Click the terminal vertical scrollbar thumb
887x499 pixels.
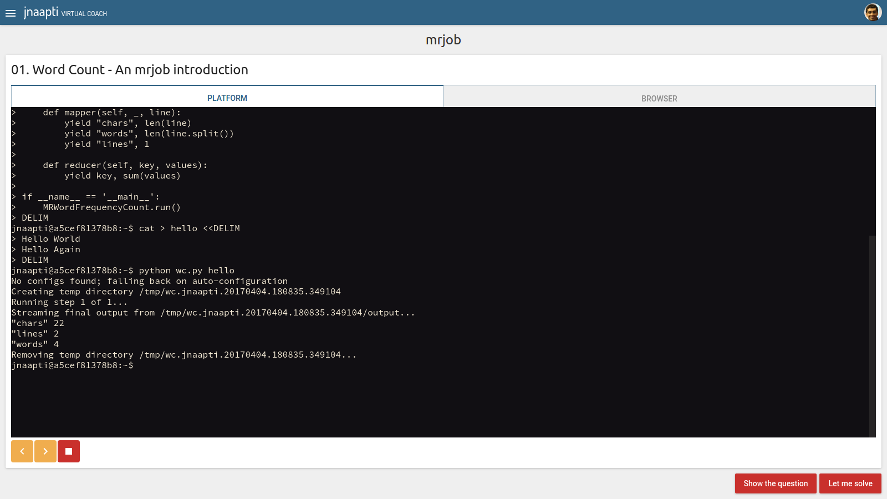click(x=872, y=336)
